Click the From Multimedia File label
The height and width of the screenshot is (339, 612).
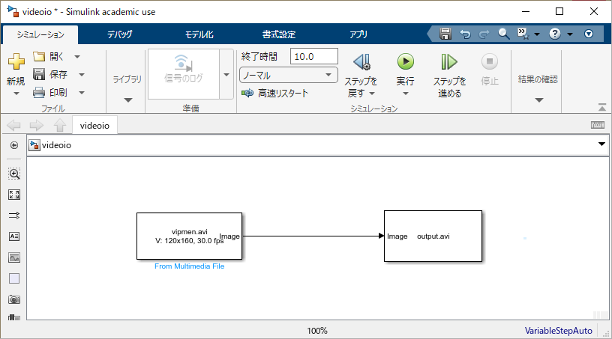(x=189, y=266)
